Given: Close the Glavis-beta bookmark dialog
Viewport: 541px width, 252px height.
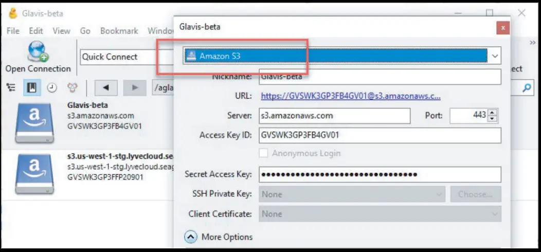Looking at the screenshot, I should click(502, 28).
